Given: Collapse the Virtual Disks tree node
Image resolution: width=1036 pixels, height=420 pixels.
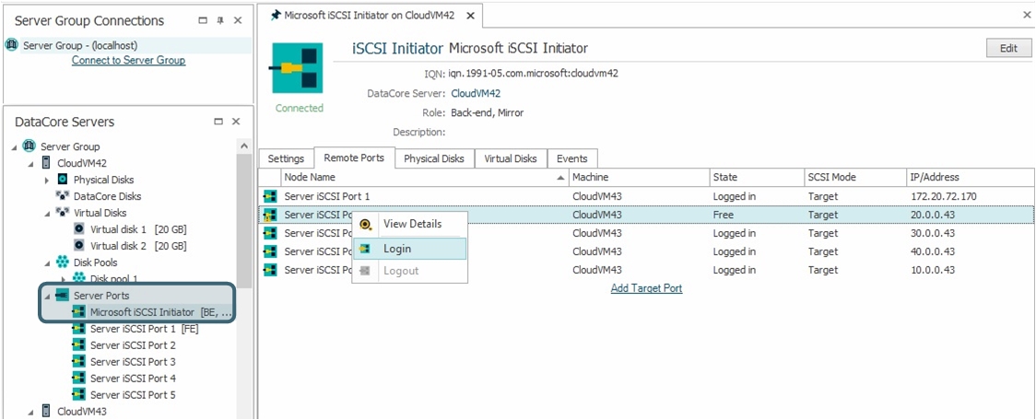Looking at the screenshot, I should click(x=47, y=213).
